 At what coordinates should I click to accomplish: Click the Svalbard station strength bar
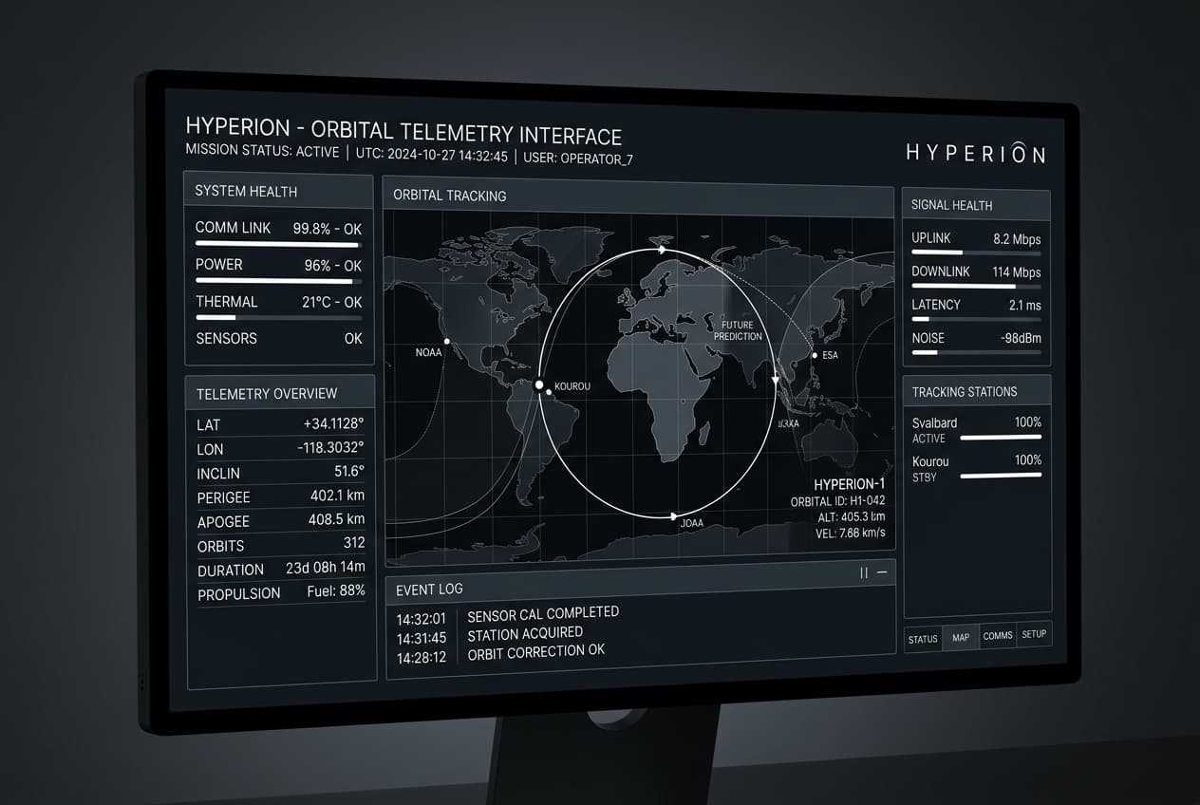coord(1001,438)
